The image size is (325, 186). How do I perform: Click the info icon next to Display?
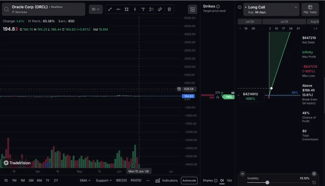pos(216,181)
